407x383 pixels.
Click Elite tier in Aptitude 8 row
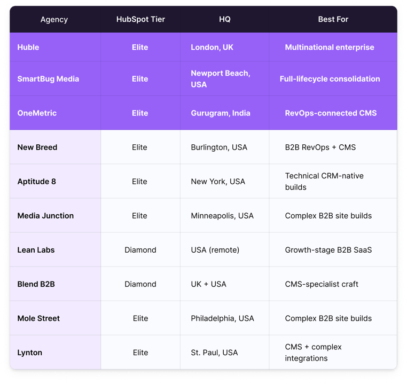click(x=139, y=182)
